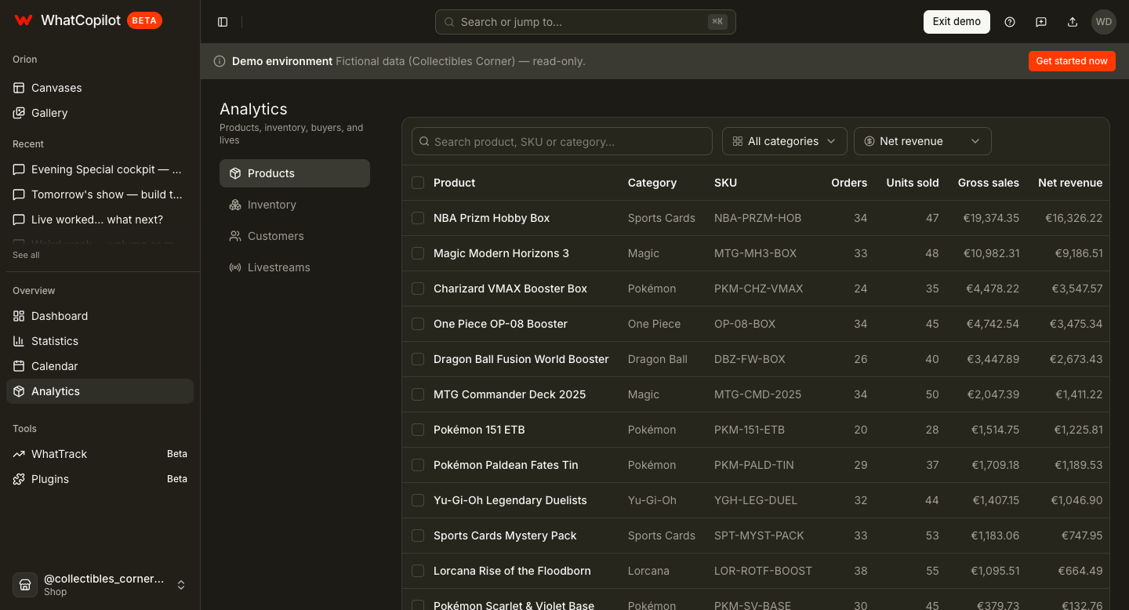Click the Get started now button
The width and height of the screenshot is (1129, 610).
[1072, 61]
